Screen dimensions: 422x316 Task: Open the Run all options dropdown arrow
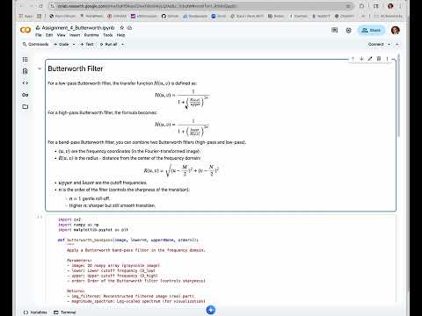point(122,44)
